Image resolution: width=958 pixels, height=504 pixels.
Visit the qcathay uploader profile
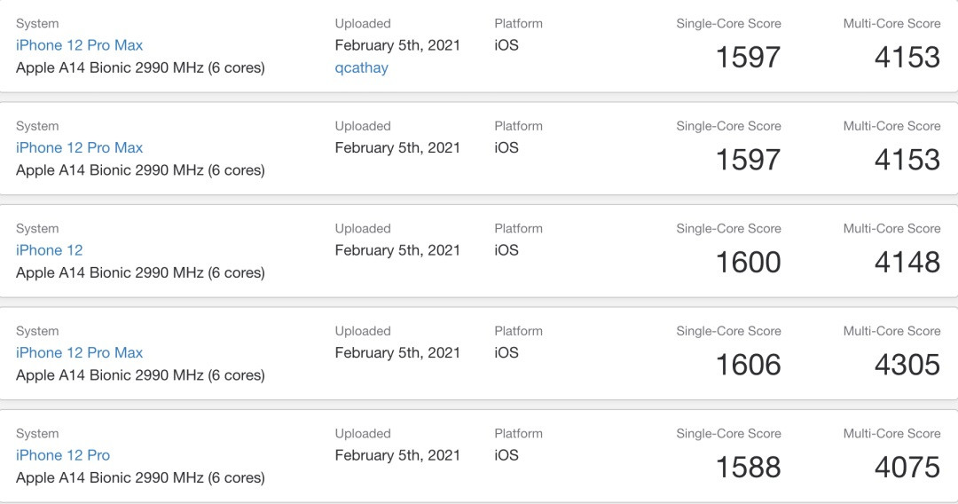coord(361,67)
